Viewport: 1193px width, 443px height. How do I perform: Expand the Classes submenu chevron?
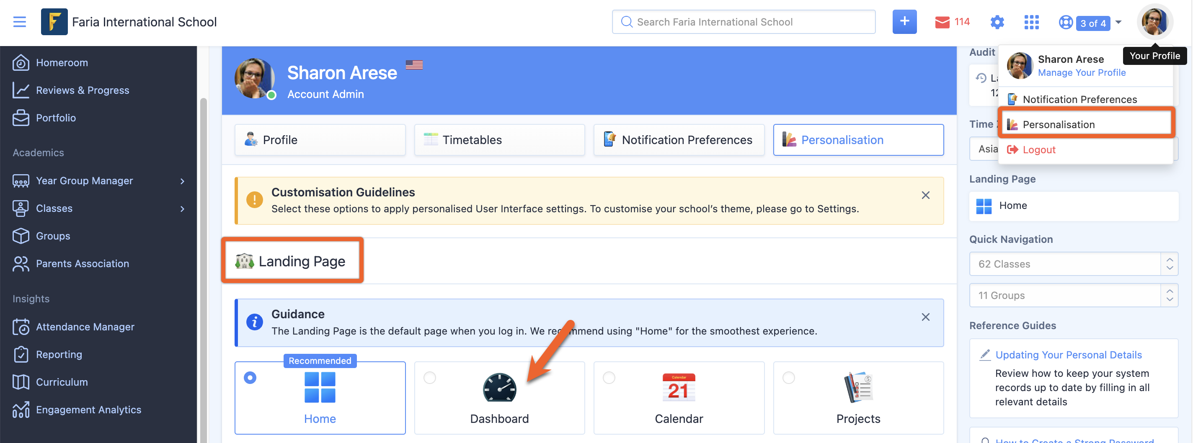[x=182, y=209]
